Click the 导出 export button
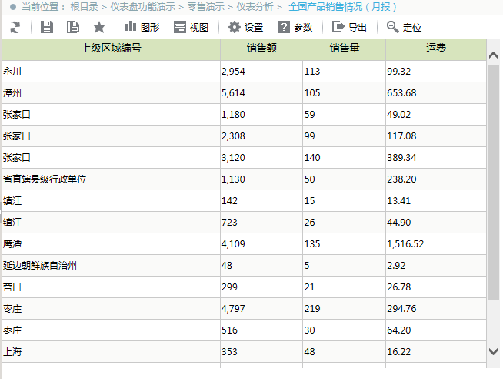 point(349,27)
